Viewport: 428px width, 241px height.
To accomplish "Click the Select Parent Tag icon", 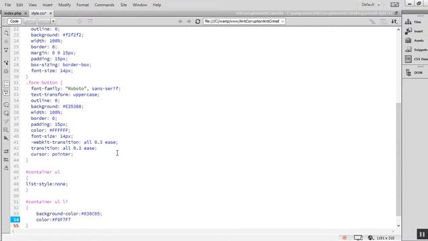I will (6, 62).
